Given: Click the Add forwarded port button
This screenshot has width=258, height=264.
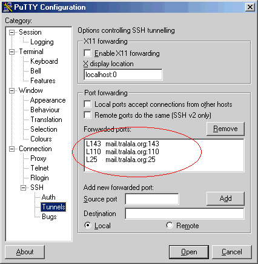Looking at the screenshot, I should coord(225,198).
